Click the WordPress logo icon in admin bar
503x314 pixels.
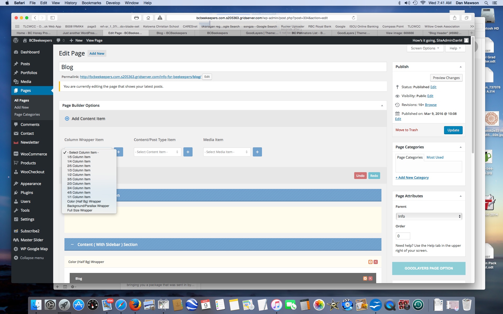click(16, 40)
